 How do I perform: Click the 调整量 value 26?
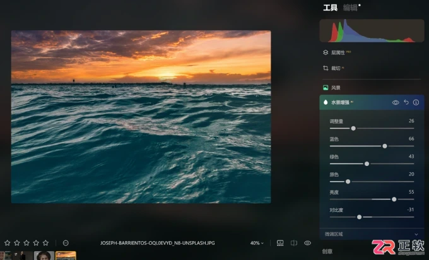(411, 121)
